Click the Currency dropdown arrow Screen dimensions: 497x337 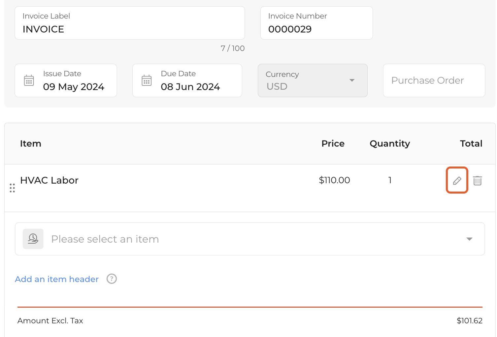[x=352, y=80]
